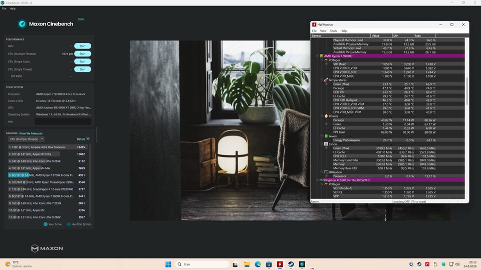The width and height of the screenshot is (481, 270).
Task: Click the Kingston memory module icon
Action: coord(322,180)
